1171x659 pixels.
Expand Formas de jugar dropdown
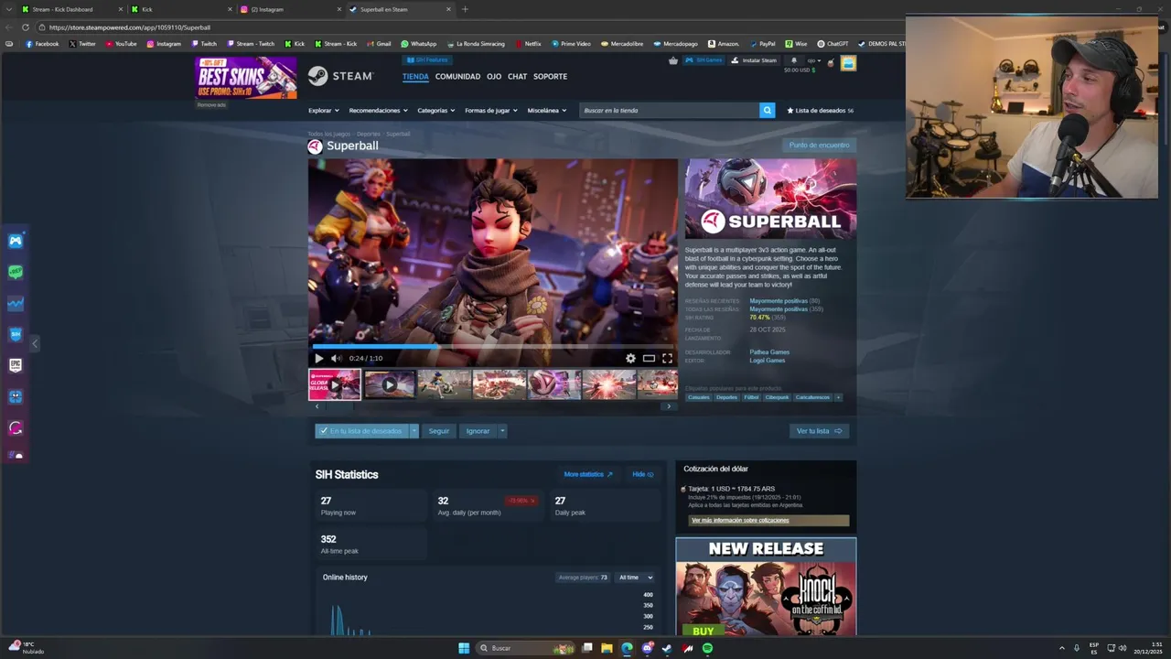tap(490, 111)
